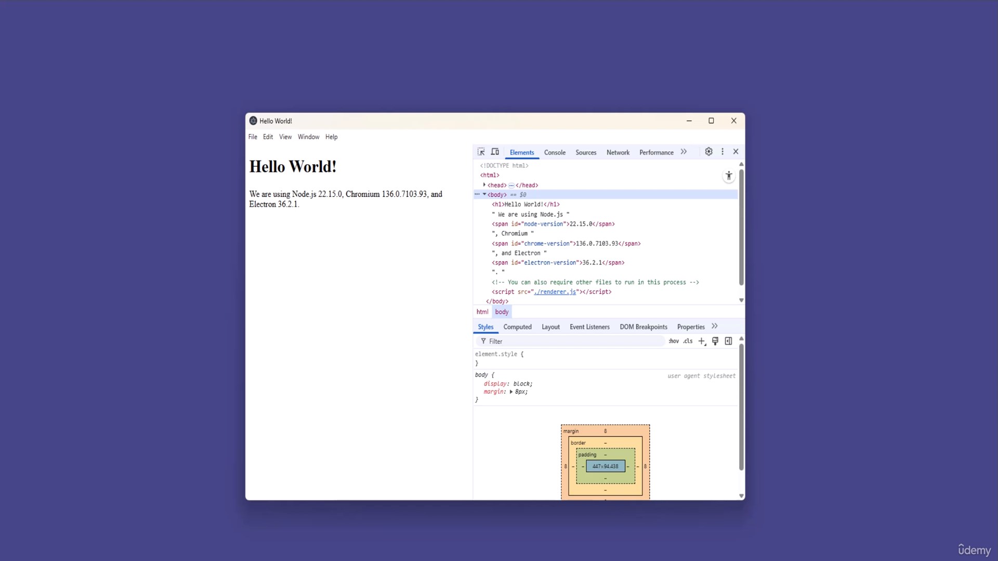The image size is (998, 561).
Task: Toggle device toolbar emulation icon
Action: pos(495,152)
